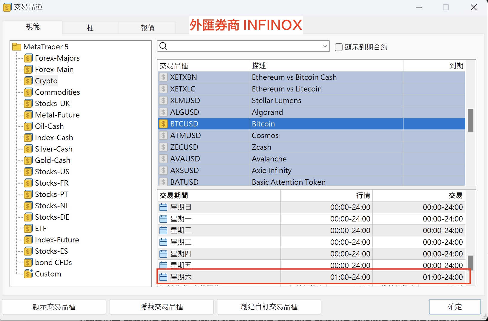Switch to the 柱 tab
Screen dimensions: 488x321
90,28
